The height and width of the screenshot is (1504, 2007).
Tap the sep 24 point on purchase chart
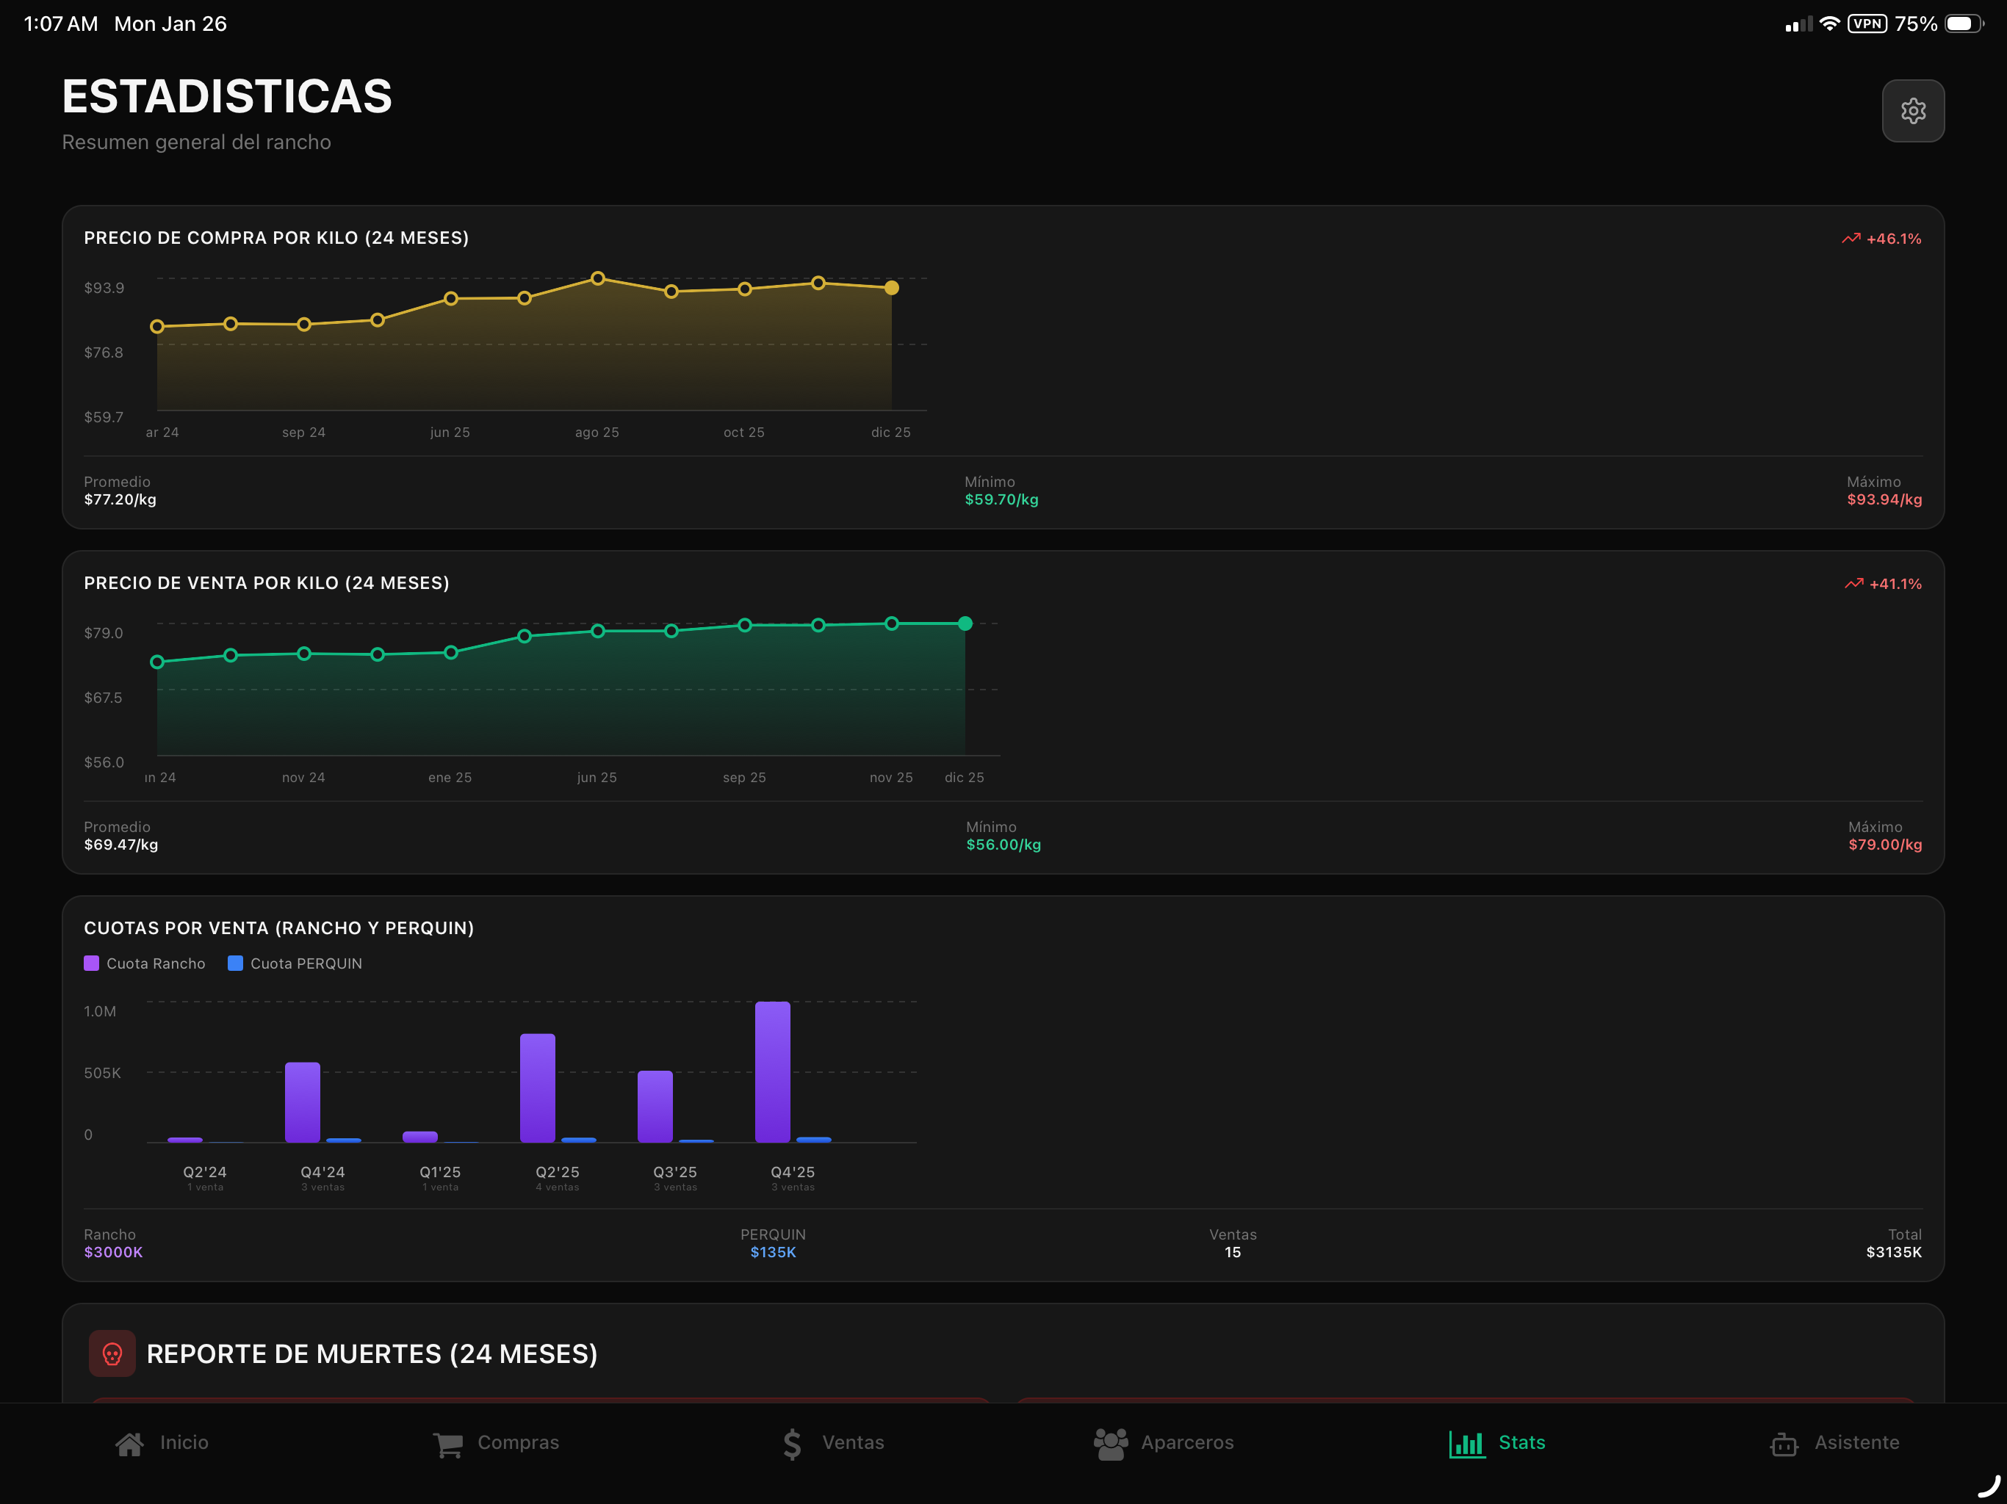pyautogui.click(x=304, y=325)
